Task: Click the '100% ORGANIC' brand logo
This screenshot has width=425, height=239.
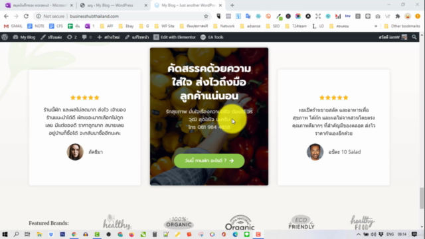Action: pyautogui.click(x=179, y=223)
